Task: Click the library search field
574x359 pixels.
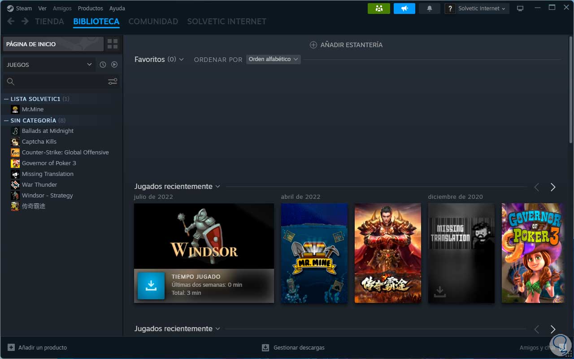Action: [54, 81]
